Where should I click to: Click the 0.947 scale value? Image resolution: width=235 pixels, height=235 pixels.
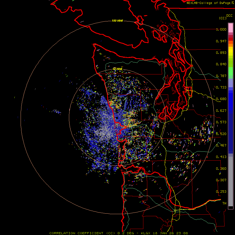tap(221, 41)
